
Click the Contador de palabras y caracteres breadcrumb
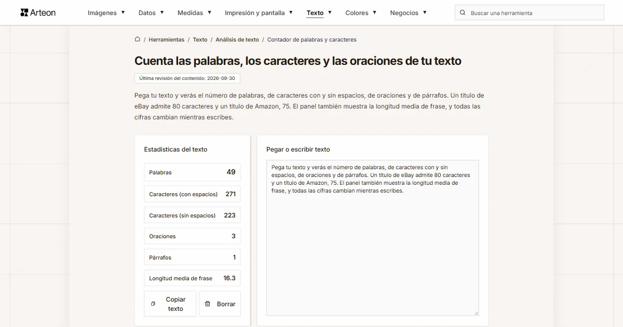312,39
